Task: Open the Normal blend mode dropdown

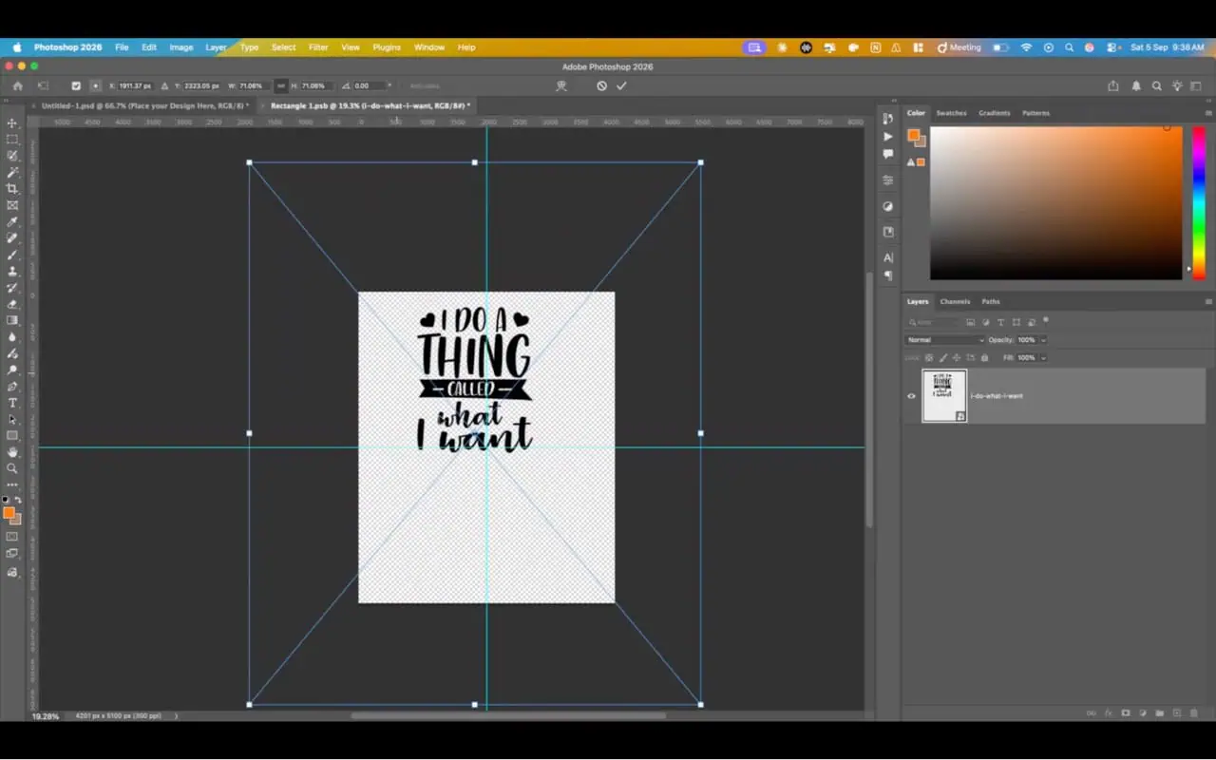Action: pyautogui.click(x=945, y=340)
